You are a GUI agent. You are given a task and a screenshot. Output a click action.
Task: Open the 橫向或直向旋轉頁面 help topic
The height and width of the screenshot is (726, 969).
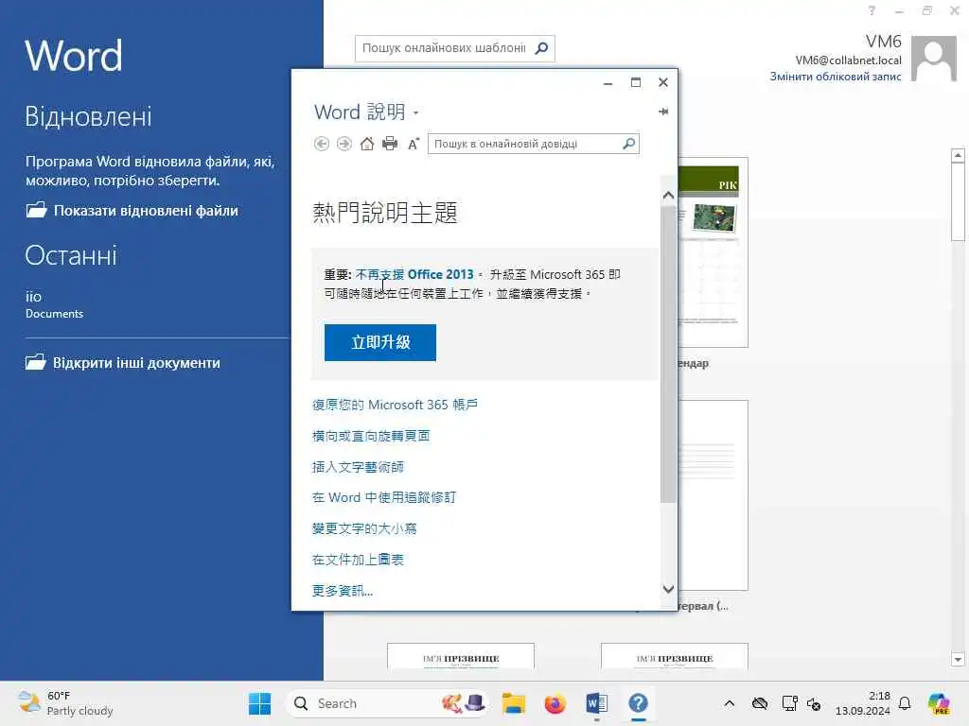(x=371, y=436)
